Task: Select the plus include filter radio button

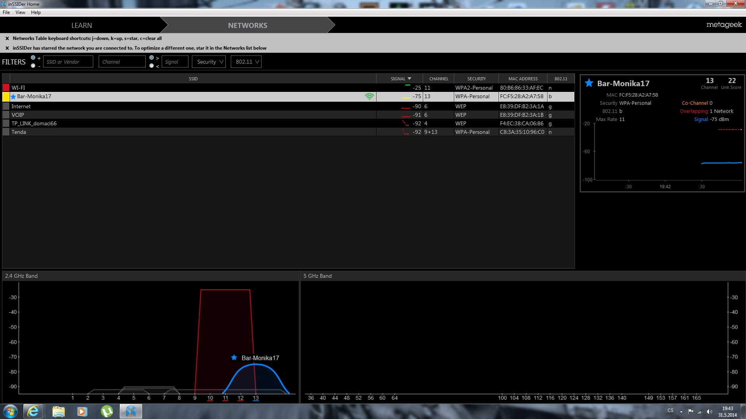Action: (x=33, y=58)
